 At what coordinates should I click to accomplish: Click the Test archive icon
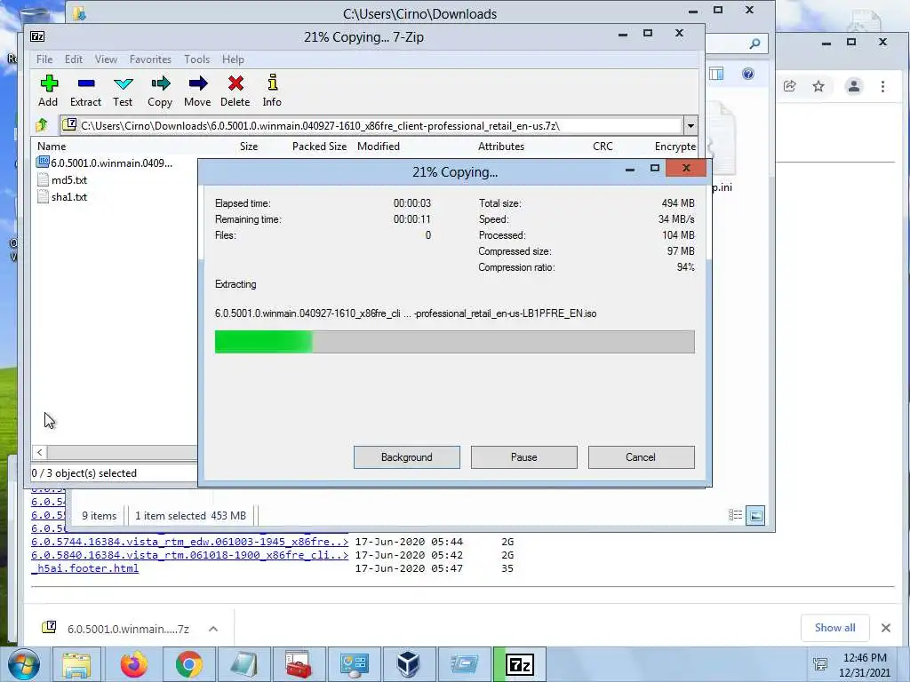(123, 91)
